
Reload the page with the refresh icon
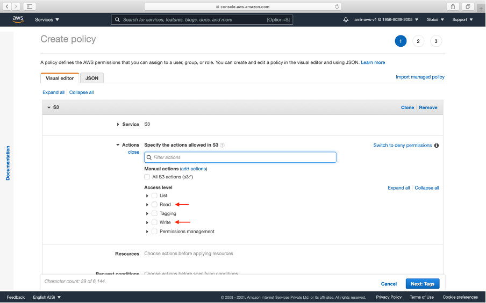(337, 6)
